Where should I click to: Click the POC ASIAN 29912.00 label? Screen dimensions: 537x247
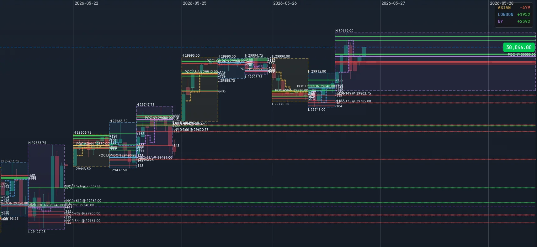(201, 72)
